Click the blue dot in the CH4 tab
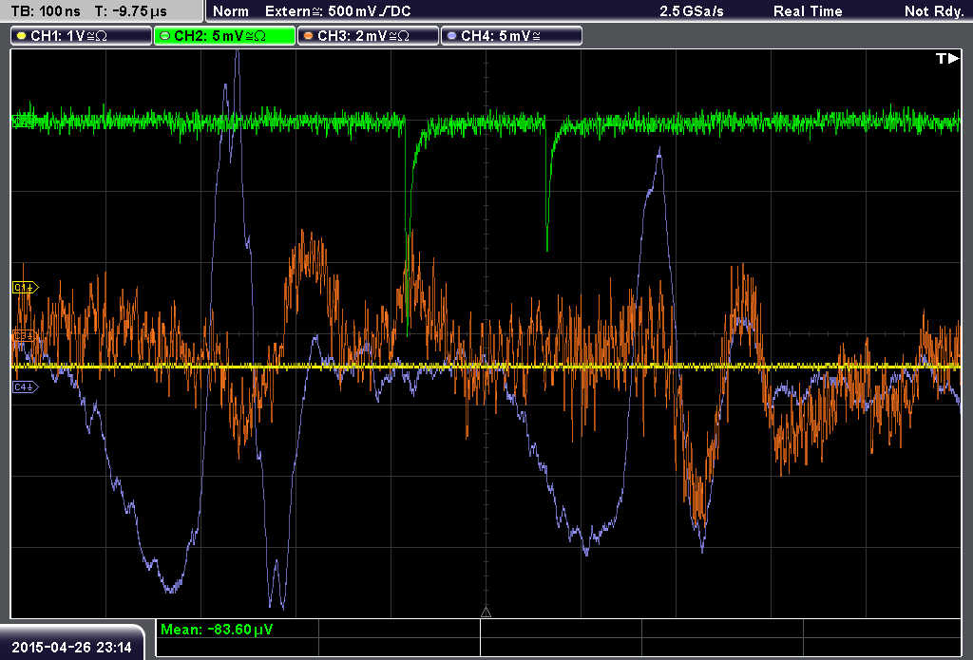 point(451,36)
